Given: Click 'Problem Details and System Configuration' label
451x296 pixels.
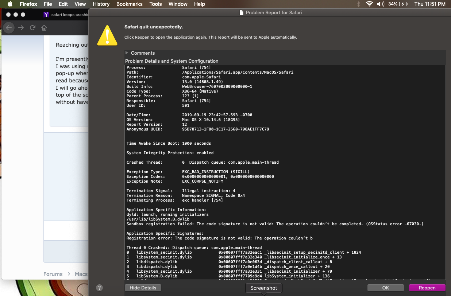Looking at the screenshot, I should 172,61.
